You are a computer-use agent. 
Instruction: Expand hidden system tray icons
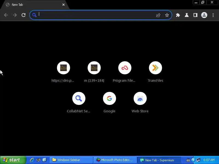coord(194,160)
